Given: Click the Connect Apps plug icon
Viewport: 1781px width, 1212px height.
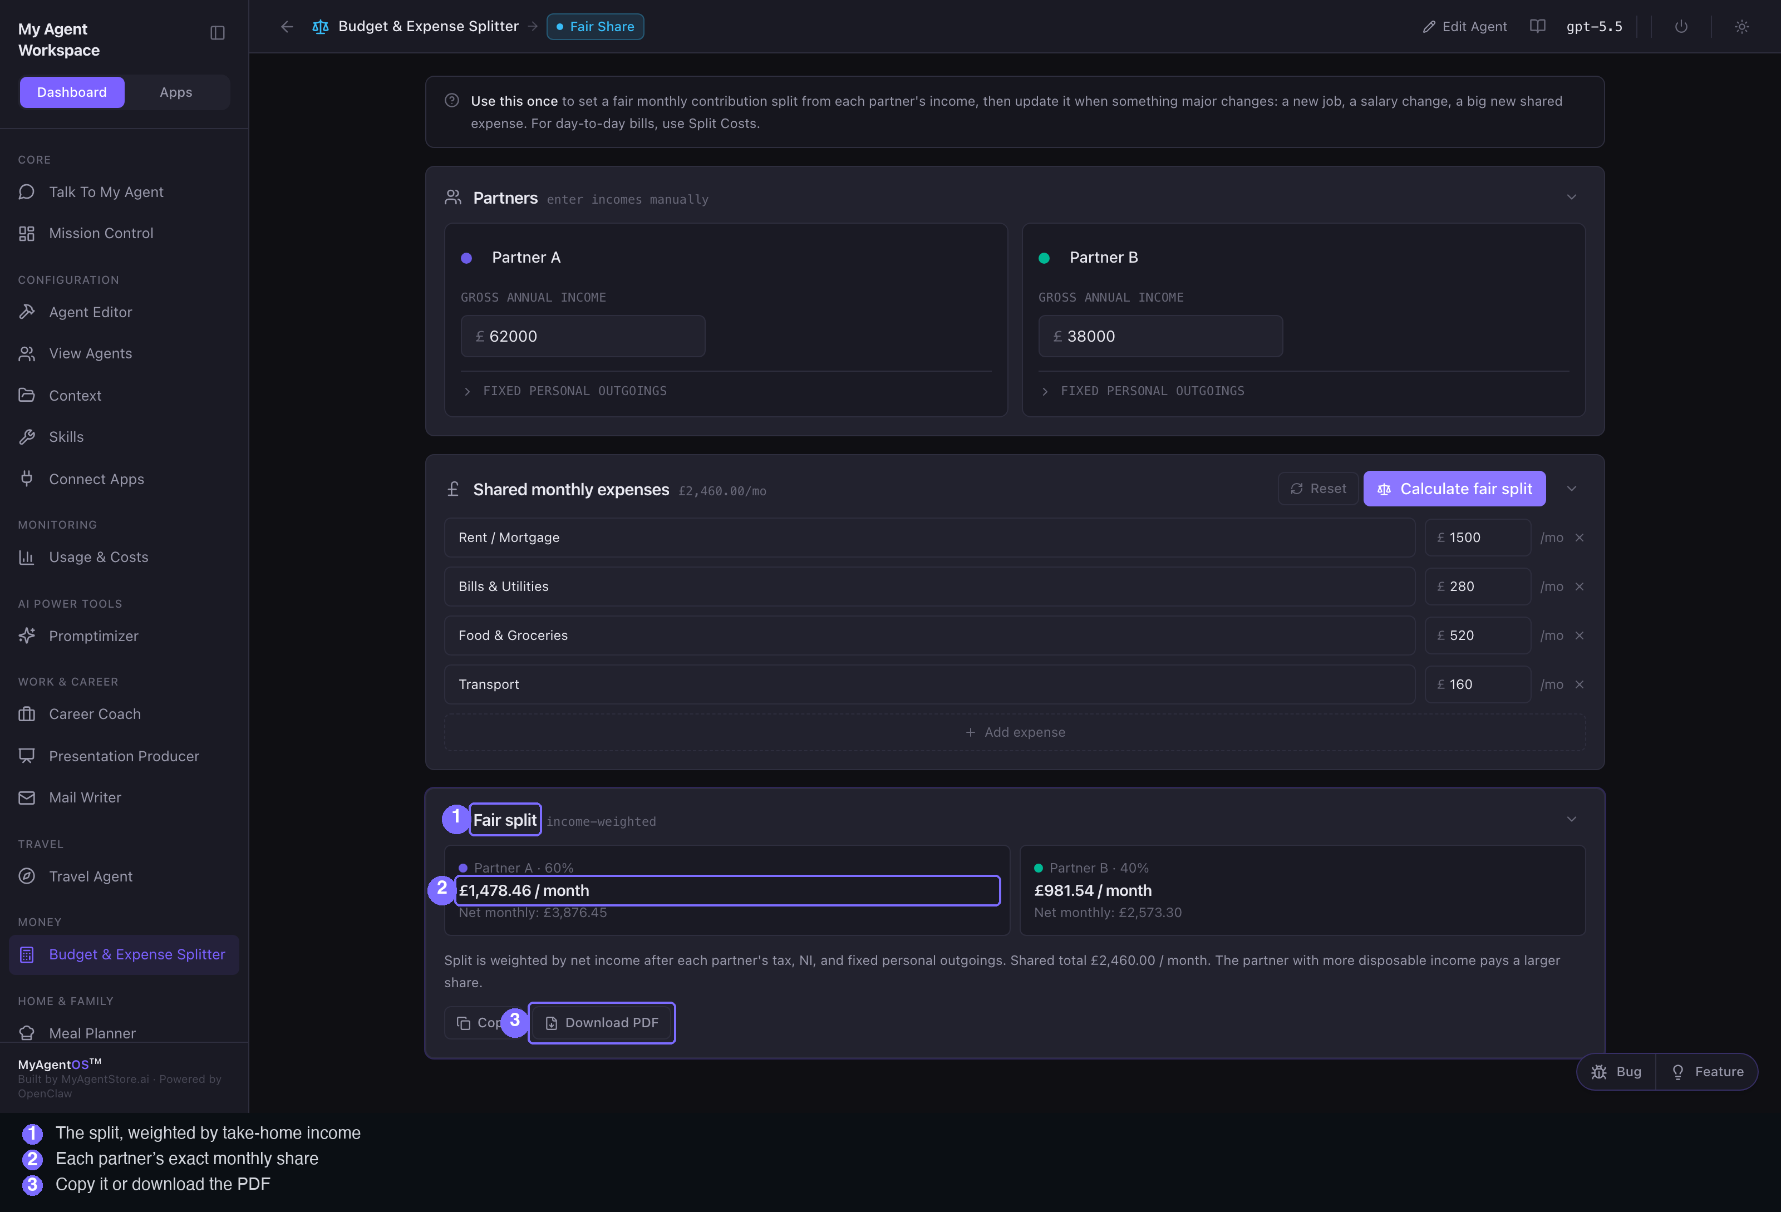Looking at the screenshot, I should pyautogui.click(x=27, y=479).
